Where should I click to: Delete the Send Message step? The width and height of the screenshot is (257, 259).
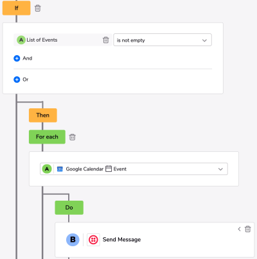pos(248,229)
